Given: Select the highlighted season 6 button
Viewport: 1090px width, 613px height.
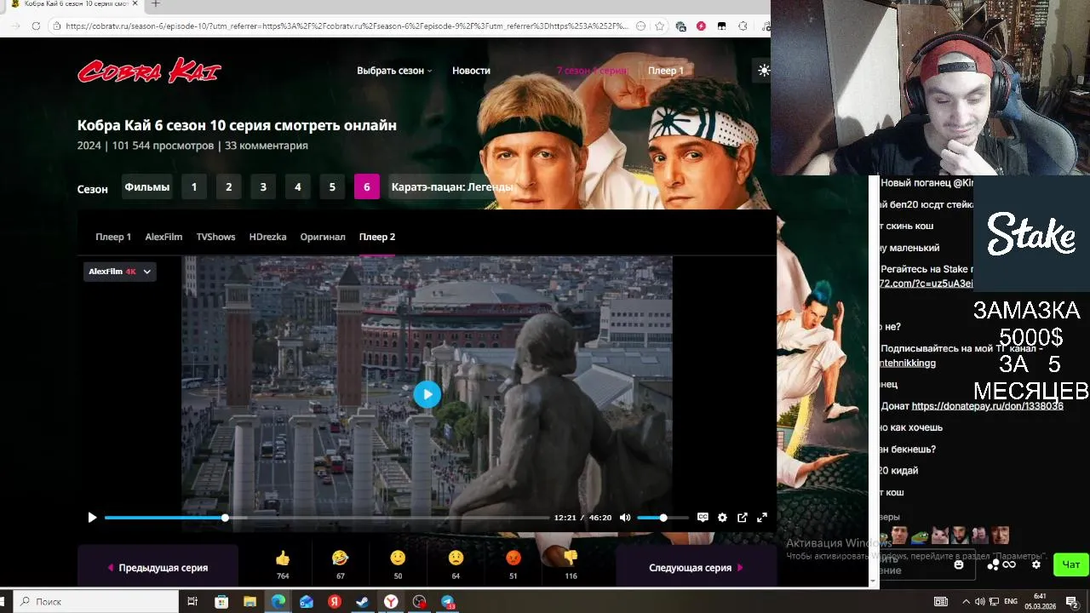Looking at the screenshot, I should [367, 187].
